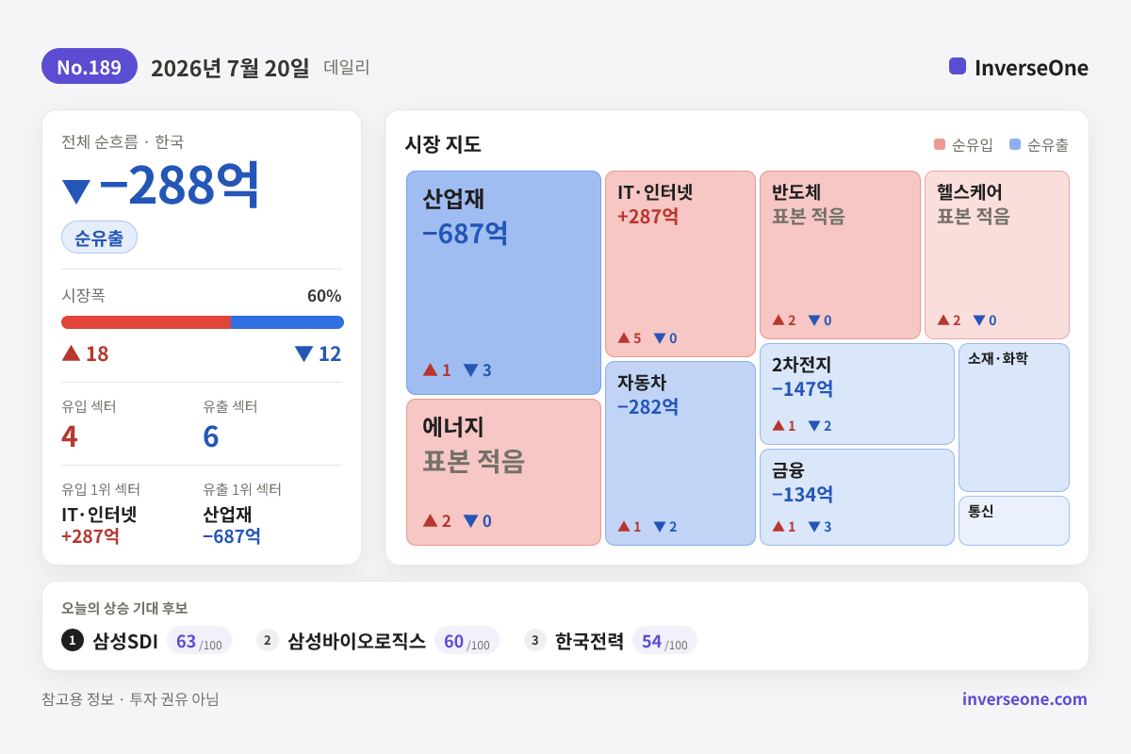
Task: Click the 삼성SDI score 63 badge
Action: 199,641
